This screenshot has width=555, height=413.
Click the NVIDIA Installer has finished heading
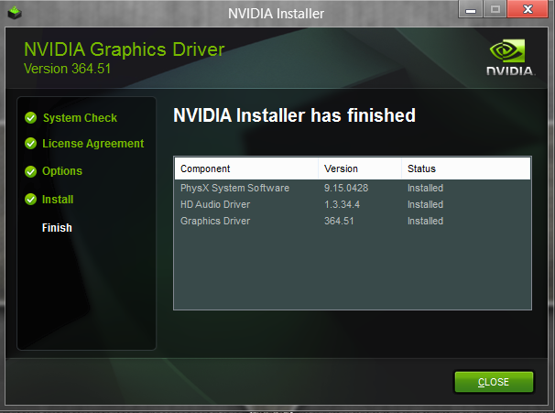click(x=295, y=115)
